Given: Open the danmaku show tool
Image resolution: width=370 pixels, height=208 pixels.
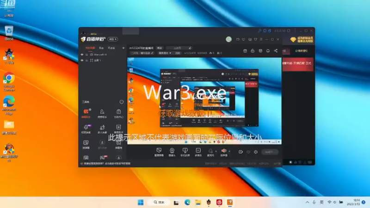Looking at the screenshot, I should [118, 144].
